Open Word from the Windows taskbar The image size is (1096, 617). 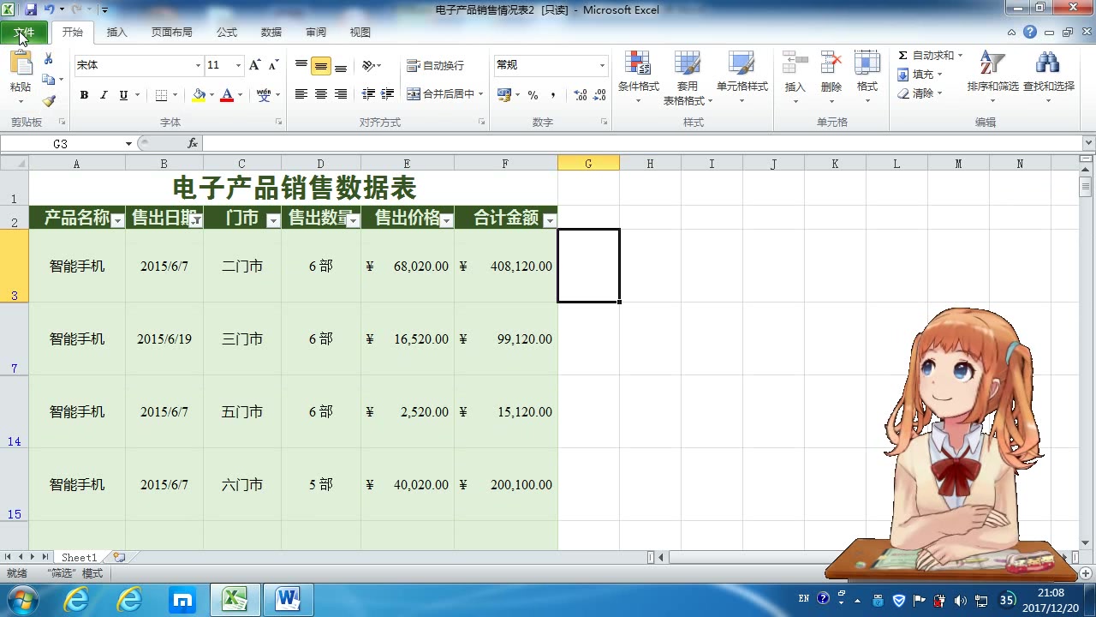click(289, 599)
